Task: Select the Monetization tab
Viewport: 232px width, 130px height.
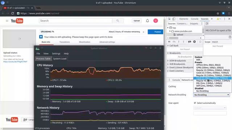Action: (x=84, y=42)
